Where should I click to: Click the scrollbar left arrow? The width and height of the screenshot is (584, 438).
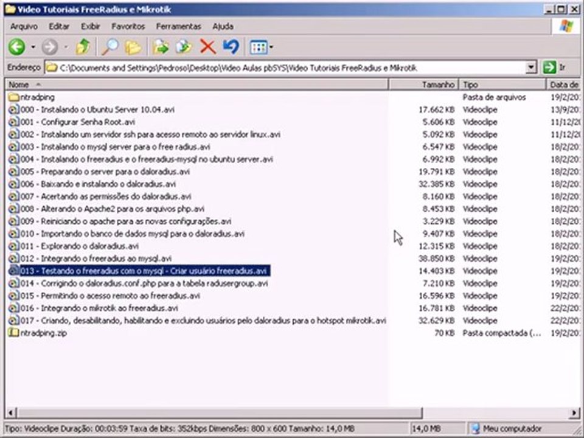coord(11,412)
